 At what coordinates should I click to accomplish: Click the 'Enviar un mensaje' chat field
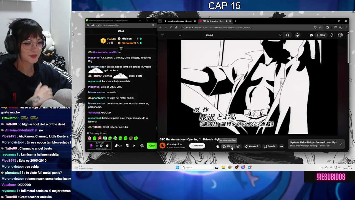point(99,146)
